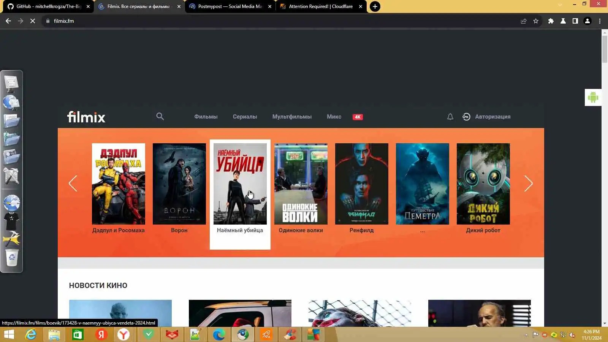Open the Фильмы menu
608x342 pixels.
coord(206,117)
